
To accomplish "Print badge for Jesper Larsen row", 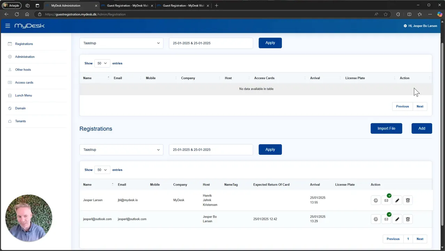I will pos(376,200).
